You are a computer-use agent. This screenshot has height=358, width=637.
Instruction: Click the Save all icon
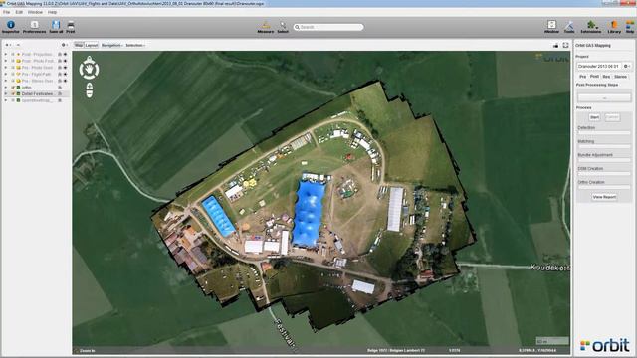click(x=56, y=25)
